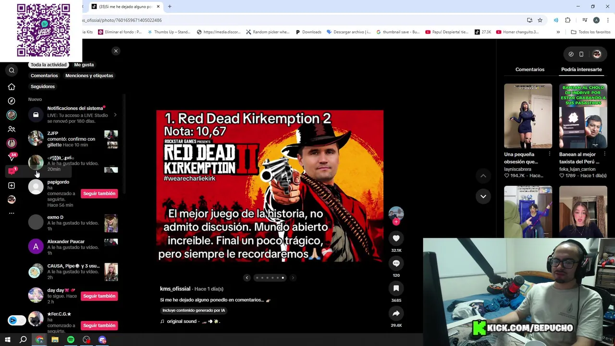Open profile avatar menu top right
Screen dimensions: 615x346
tap(597, 54)
